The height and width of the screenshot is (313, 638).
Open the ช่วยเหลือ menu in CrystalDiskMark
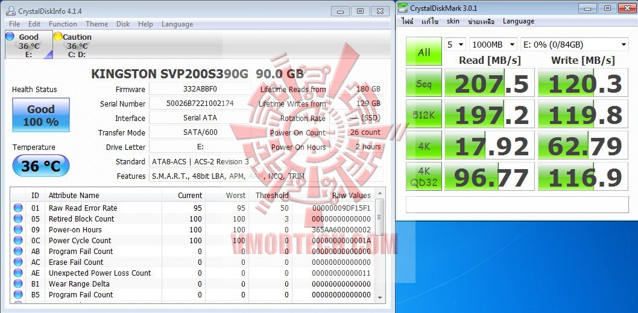point(481,21)
